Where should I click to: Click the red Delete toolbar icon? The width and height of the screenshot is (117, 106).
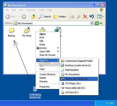coord(85,17)
